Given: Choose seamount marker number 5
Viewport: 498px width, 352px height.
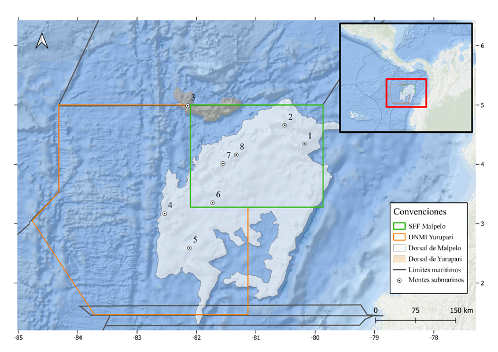Looking at the screenshot, I should [189, 248].
